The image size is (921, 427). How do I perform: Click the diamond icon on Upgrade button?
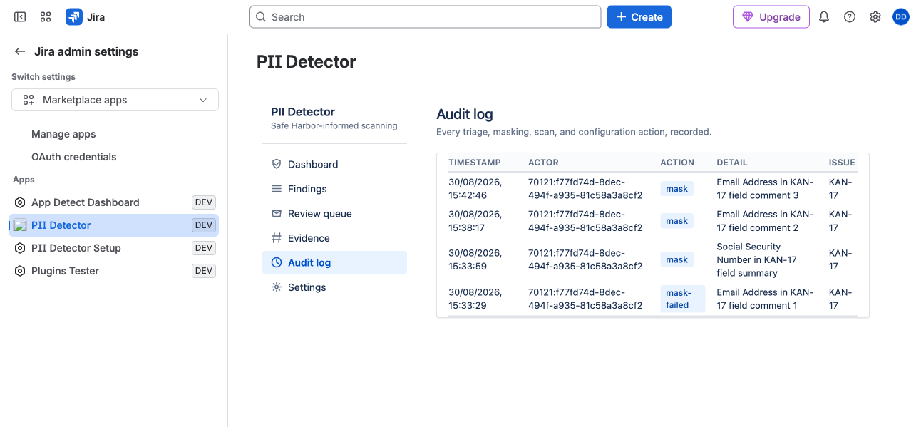[x=748, y=17]
